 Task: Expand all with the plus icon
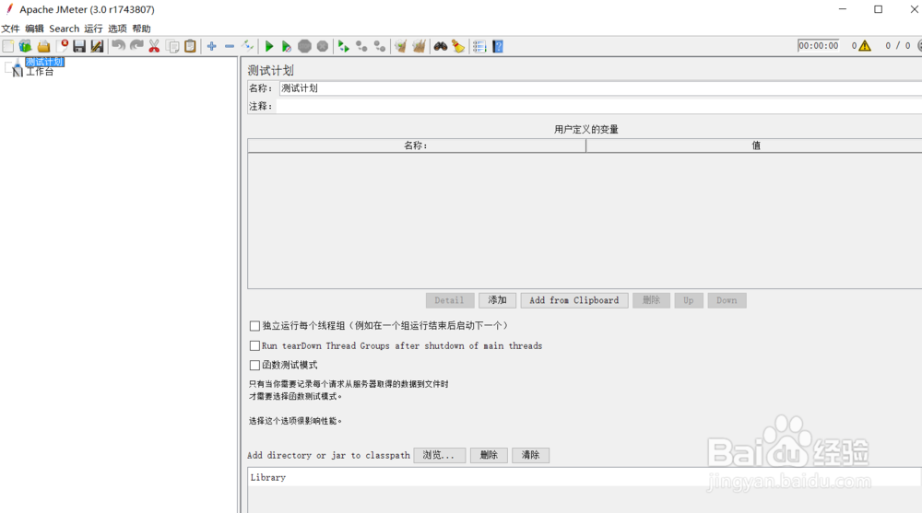[x=212, y=46]
